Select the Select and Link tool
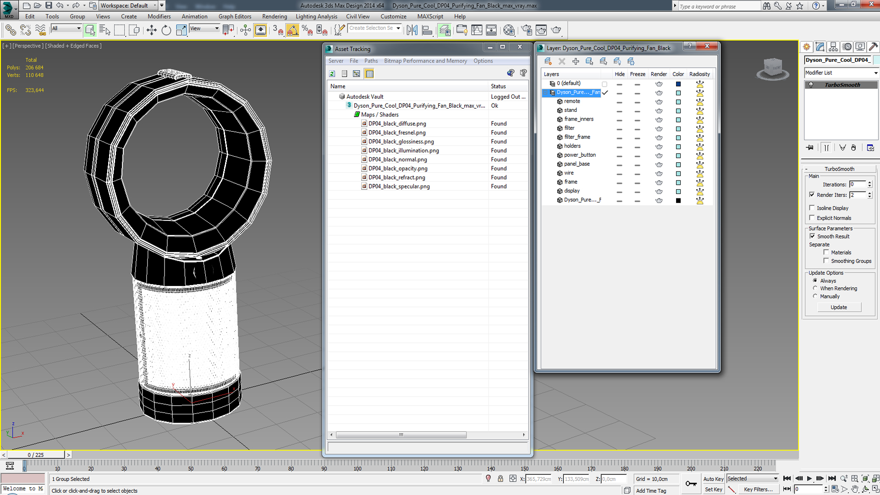Viewport: 880px width, 495px height. click(x=10, y=30)
